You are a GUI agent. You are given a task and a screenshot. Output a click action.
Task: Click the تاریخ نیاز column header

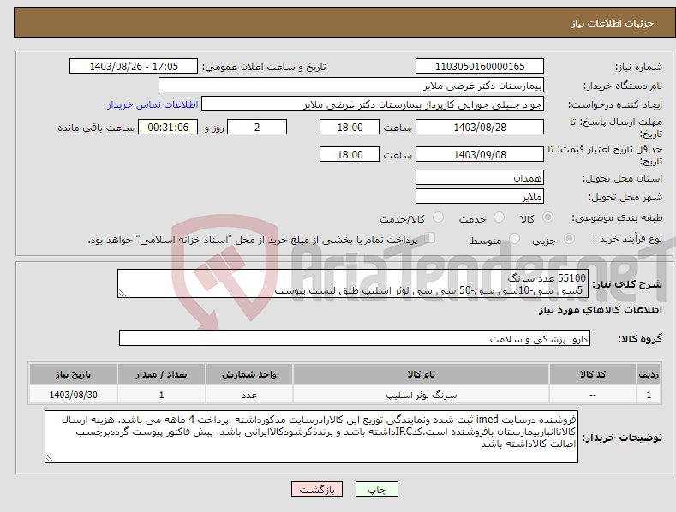click(73, 374)
